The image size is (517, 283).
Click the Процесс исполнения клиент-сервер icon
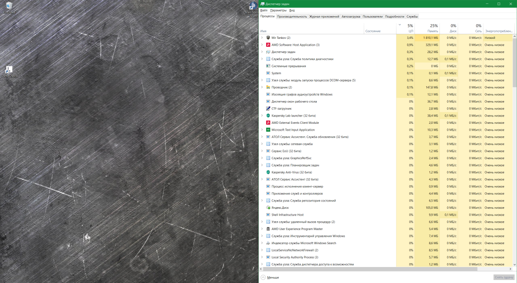[268, 186]
